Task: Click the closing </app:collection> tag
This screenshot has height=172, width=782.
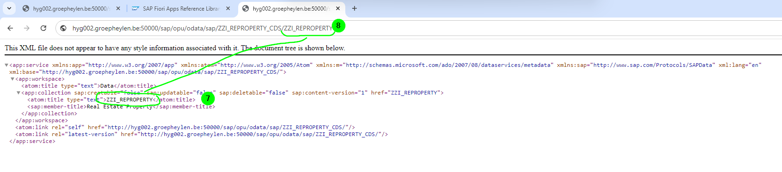Action: click(x=49, y=113)
